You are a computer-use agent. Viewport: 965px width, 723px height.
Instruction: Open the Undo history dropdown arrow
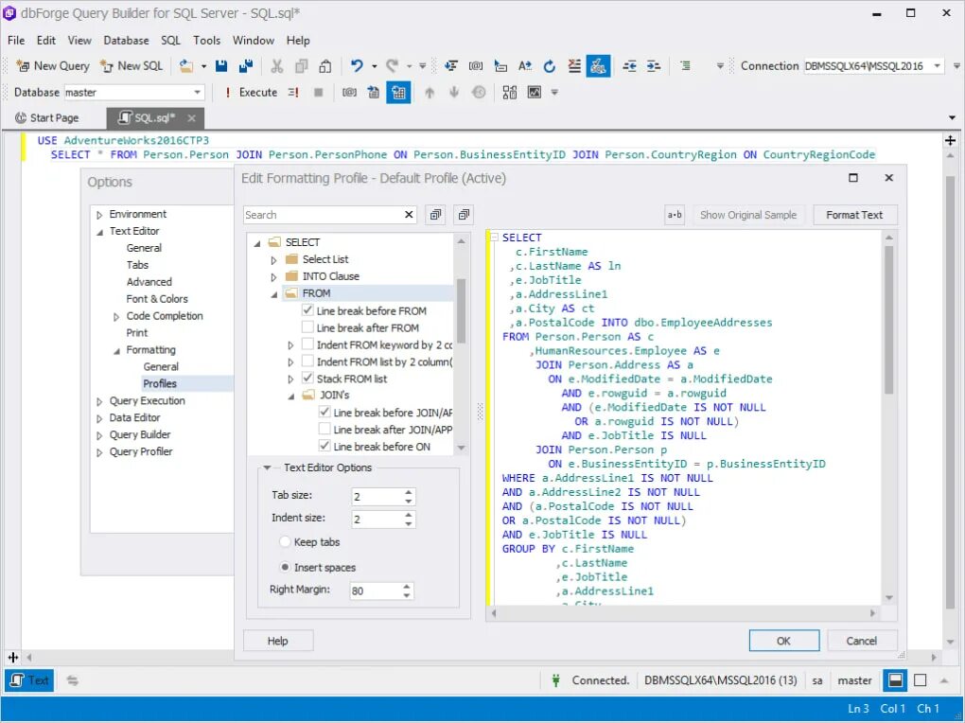[x=374, y=66]
